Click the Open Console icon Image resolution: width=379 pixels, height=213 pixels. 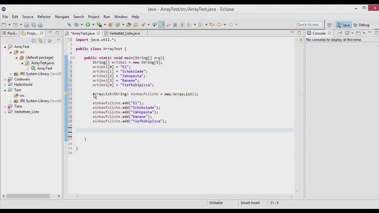[x=358, y=33]
